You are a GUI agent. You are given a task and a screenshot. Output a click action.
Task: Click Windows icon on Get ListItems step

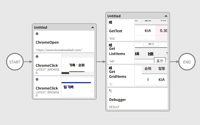pyautogui.click(x=111, y=45)
